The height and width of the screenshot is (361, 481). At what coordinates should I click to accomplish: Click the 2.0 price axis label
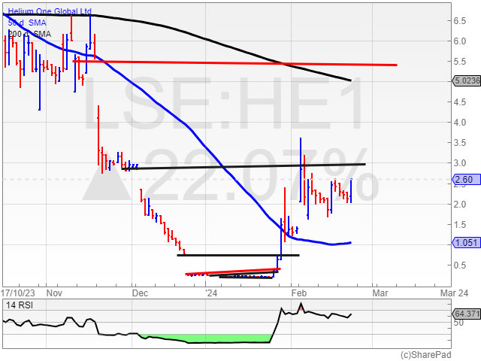point(460,204)
